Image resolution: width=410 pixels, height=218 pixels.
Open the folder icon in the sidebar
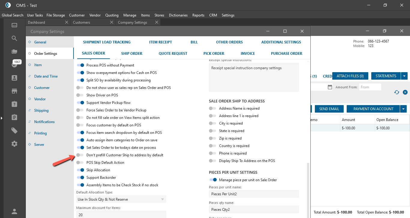(14, 52)
